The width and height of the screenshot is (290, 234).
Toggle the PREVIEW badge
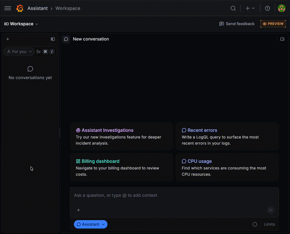click(x=273, y=24)
